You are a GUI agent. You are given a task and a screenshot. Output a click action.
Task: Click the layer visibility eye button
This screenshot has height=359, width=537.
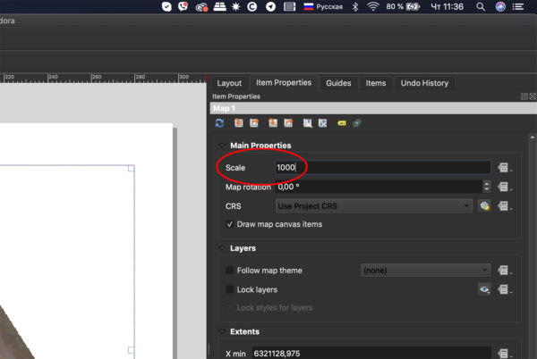pyautogui.click(x=484, y=289)
